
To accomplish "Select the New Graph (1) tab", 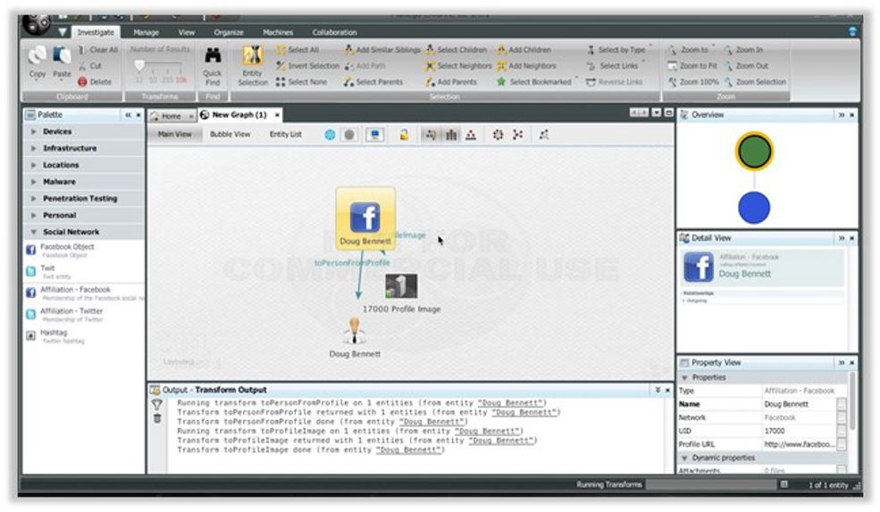I will 239,115.
